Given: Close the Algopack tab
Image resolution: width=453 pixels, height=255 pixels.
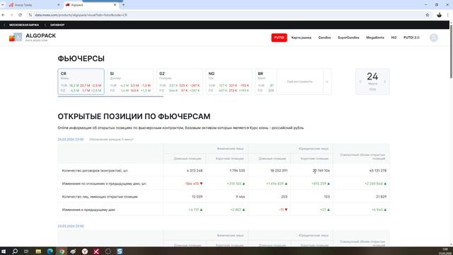Looking at the screenshot, I should (x=115, y=5).
